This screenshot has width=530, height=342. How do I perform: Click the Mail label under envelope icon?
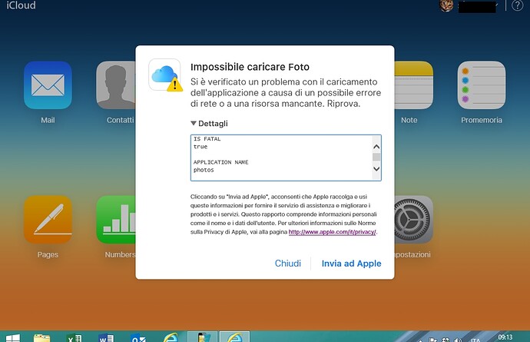tap(48, 120)
